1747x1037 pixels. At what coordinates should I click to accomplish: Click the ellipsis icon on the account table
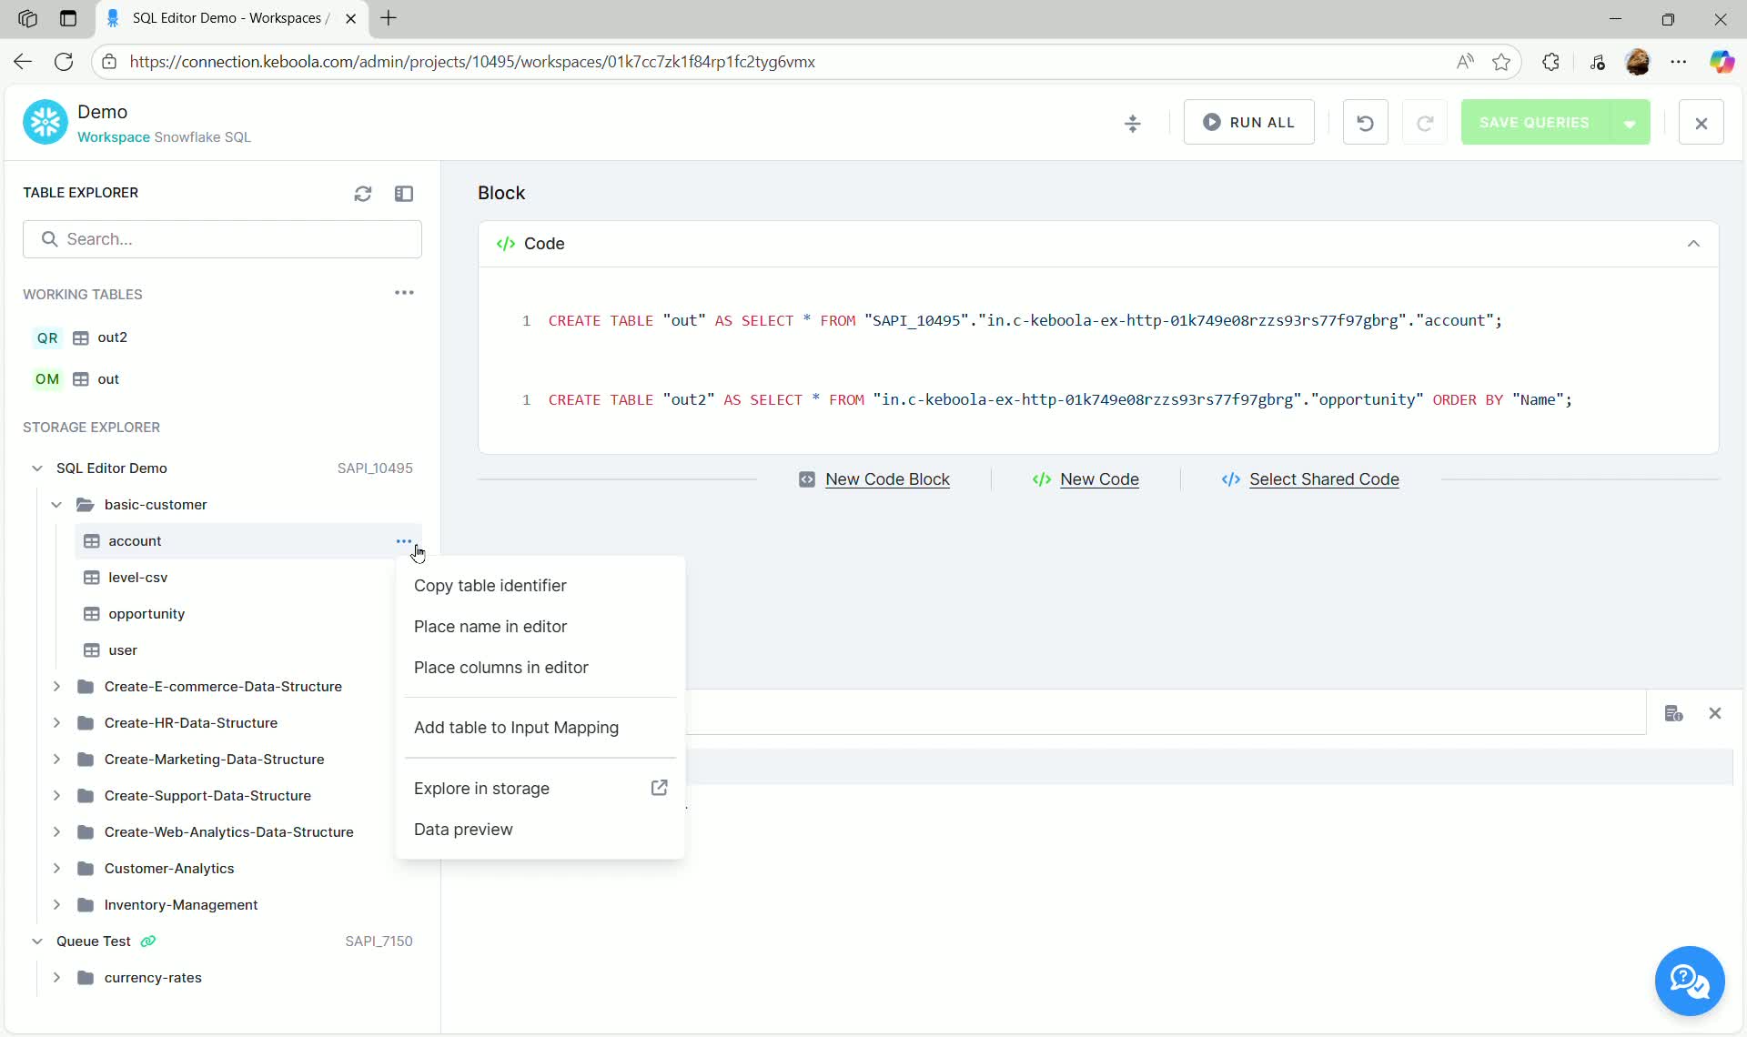pyautogui.click(x=405, y=540)
